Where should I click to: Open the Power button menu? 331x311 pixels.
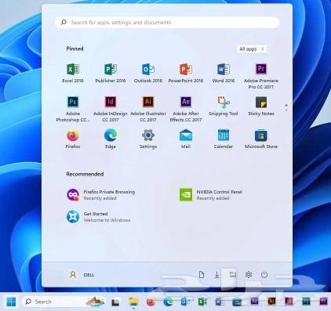[x=264, y=275]
